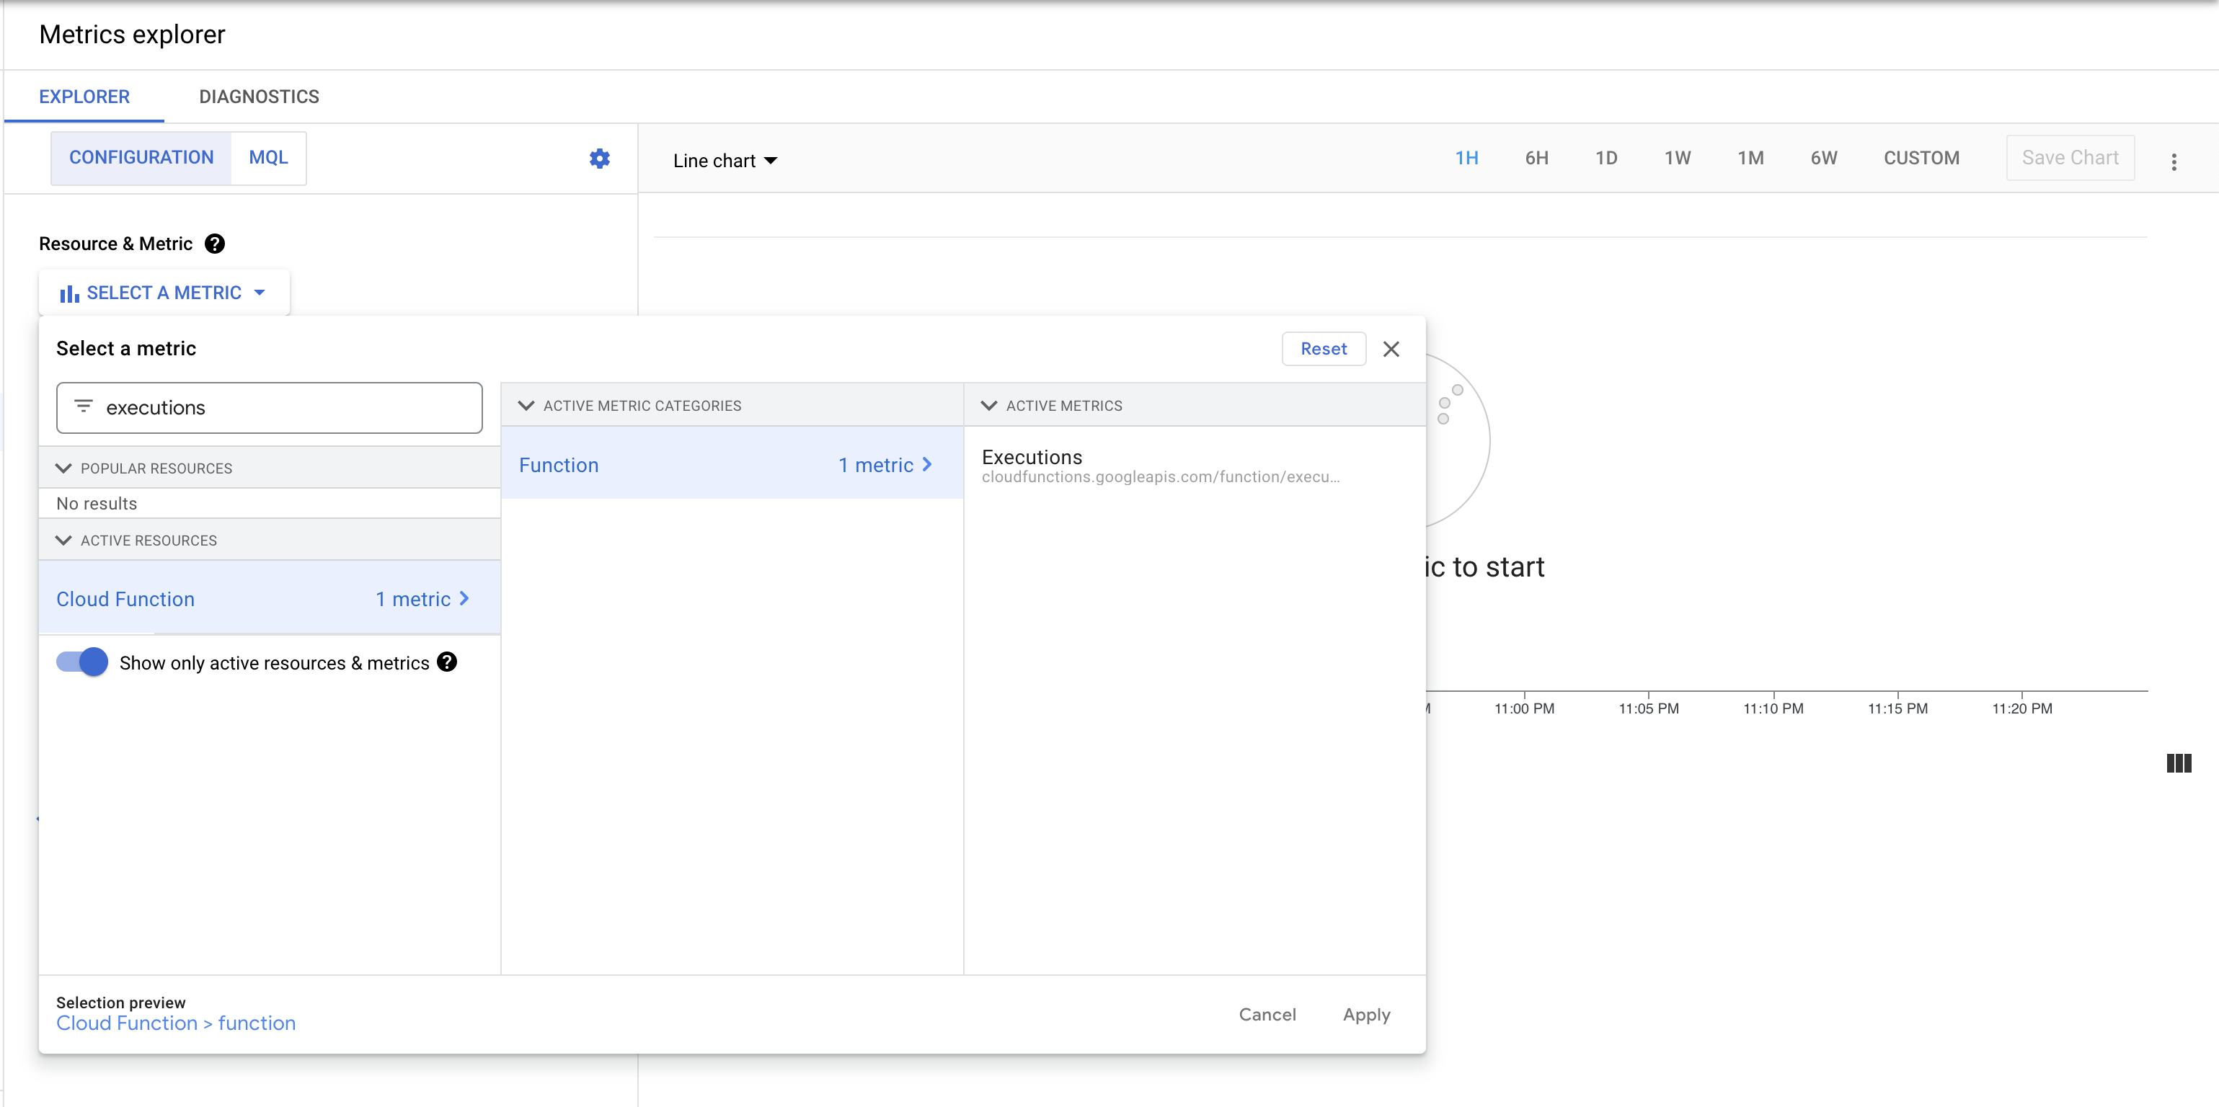Image resolution: width=2219 pixels, height=1107 pixels.
Task: Toggle Show only active resources & metrics
Action: point(82,662)
